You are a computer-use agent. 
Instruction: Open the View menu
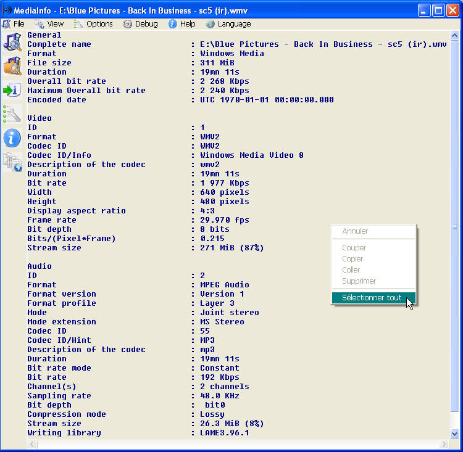(x=49, y=24)
